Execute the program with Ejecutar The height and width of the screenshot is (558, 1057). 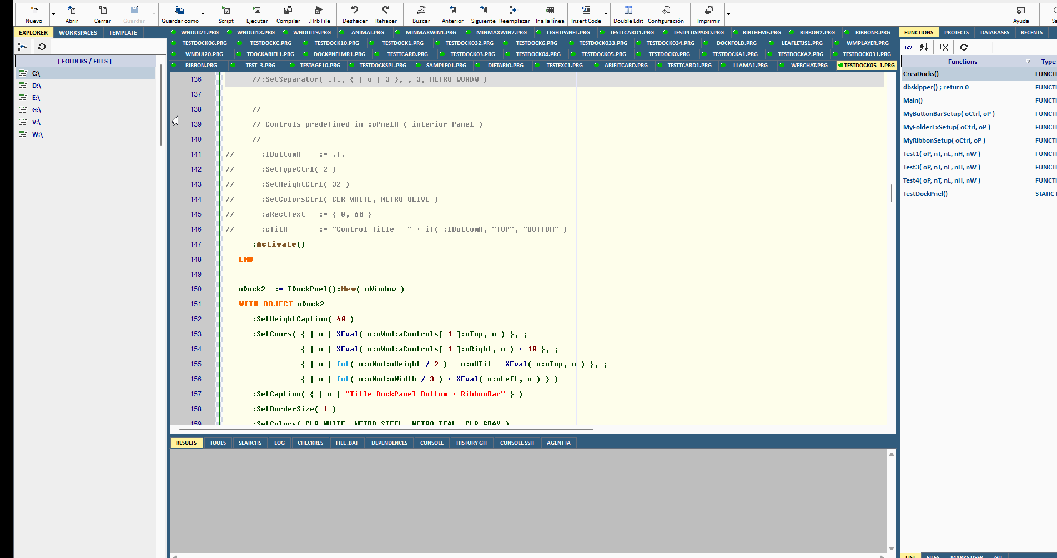pos(257,14)
